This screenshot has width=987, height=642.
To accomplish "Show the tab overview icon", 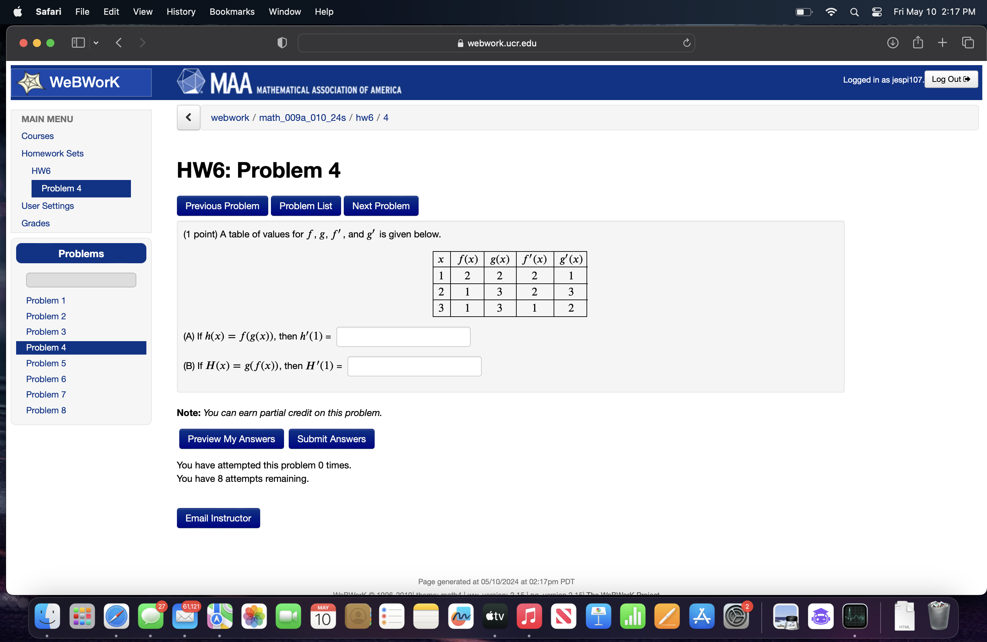I will (968, 43).
